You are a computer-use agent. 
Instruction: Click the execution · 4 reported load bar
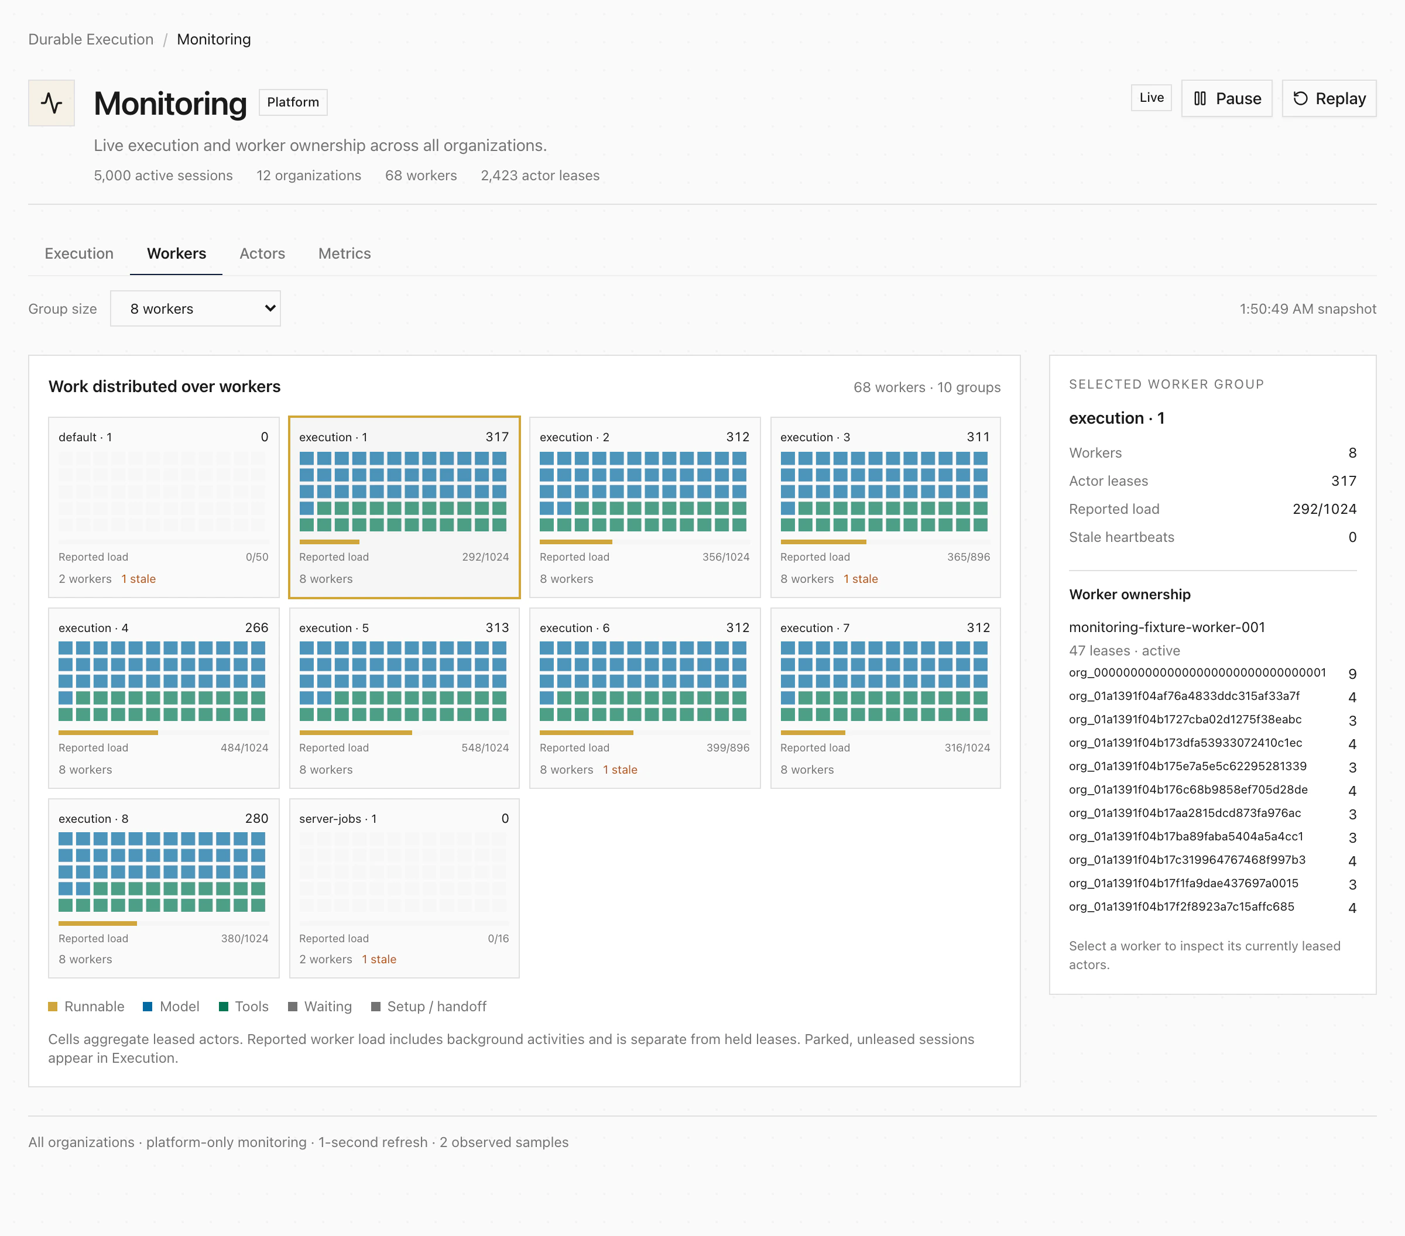tap(163, 732)
